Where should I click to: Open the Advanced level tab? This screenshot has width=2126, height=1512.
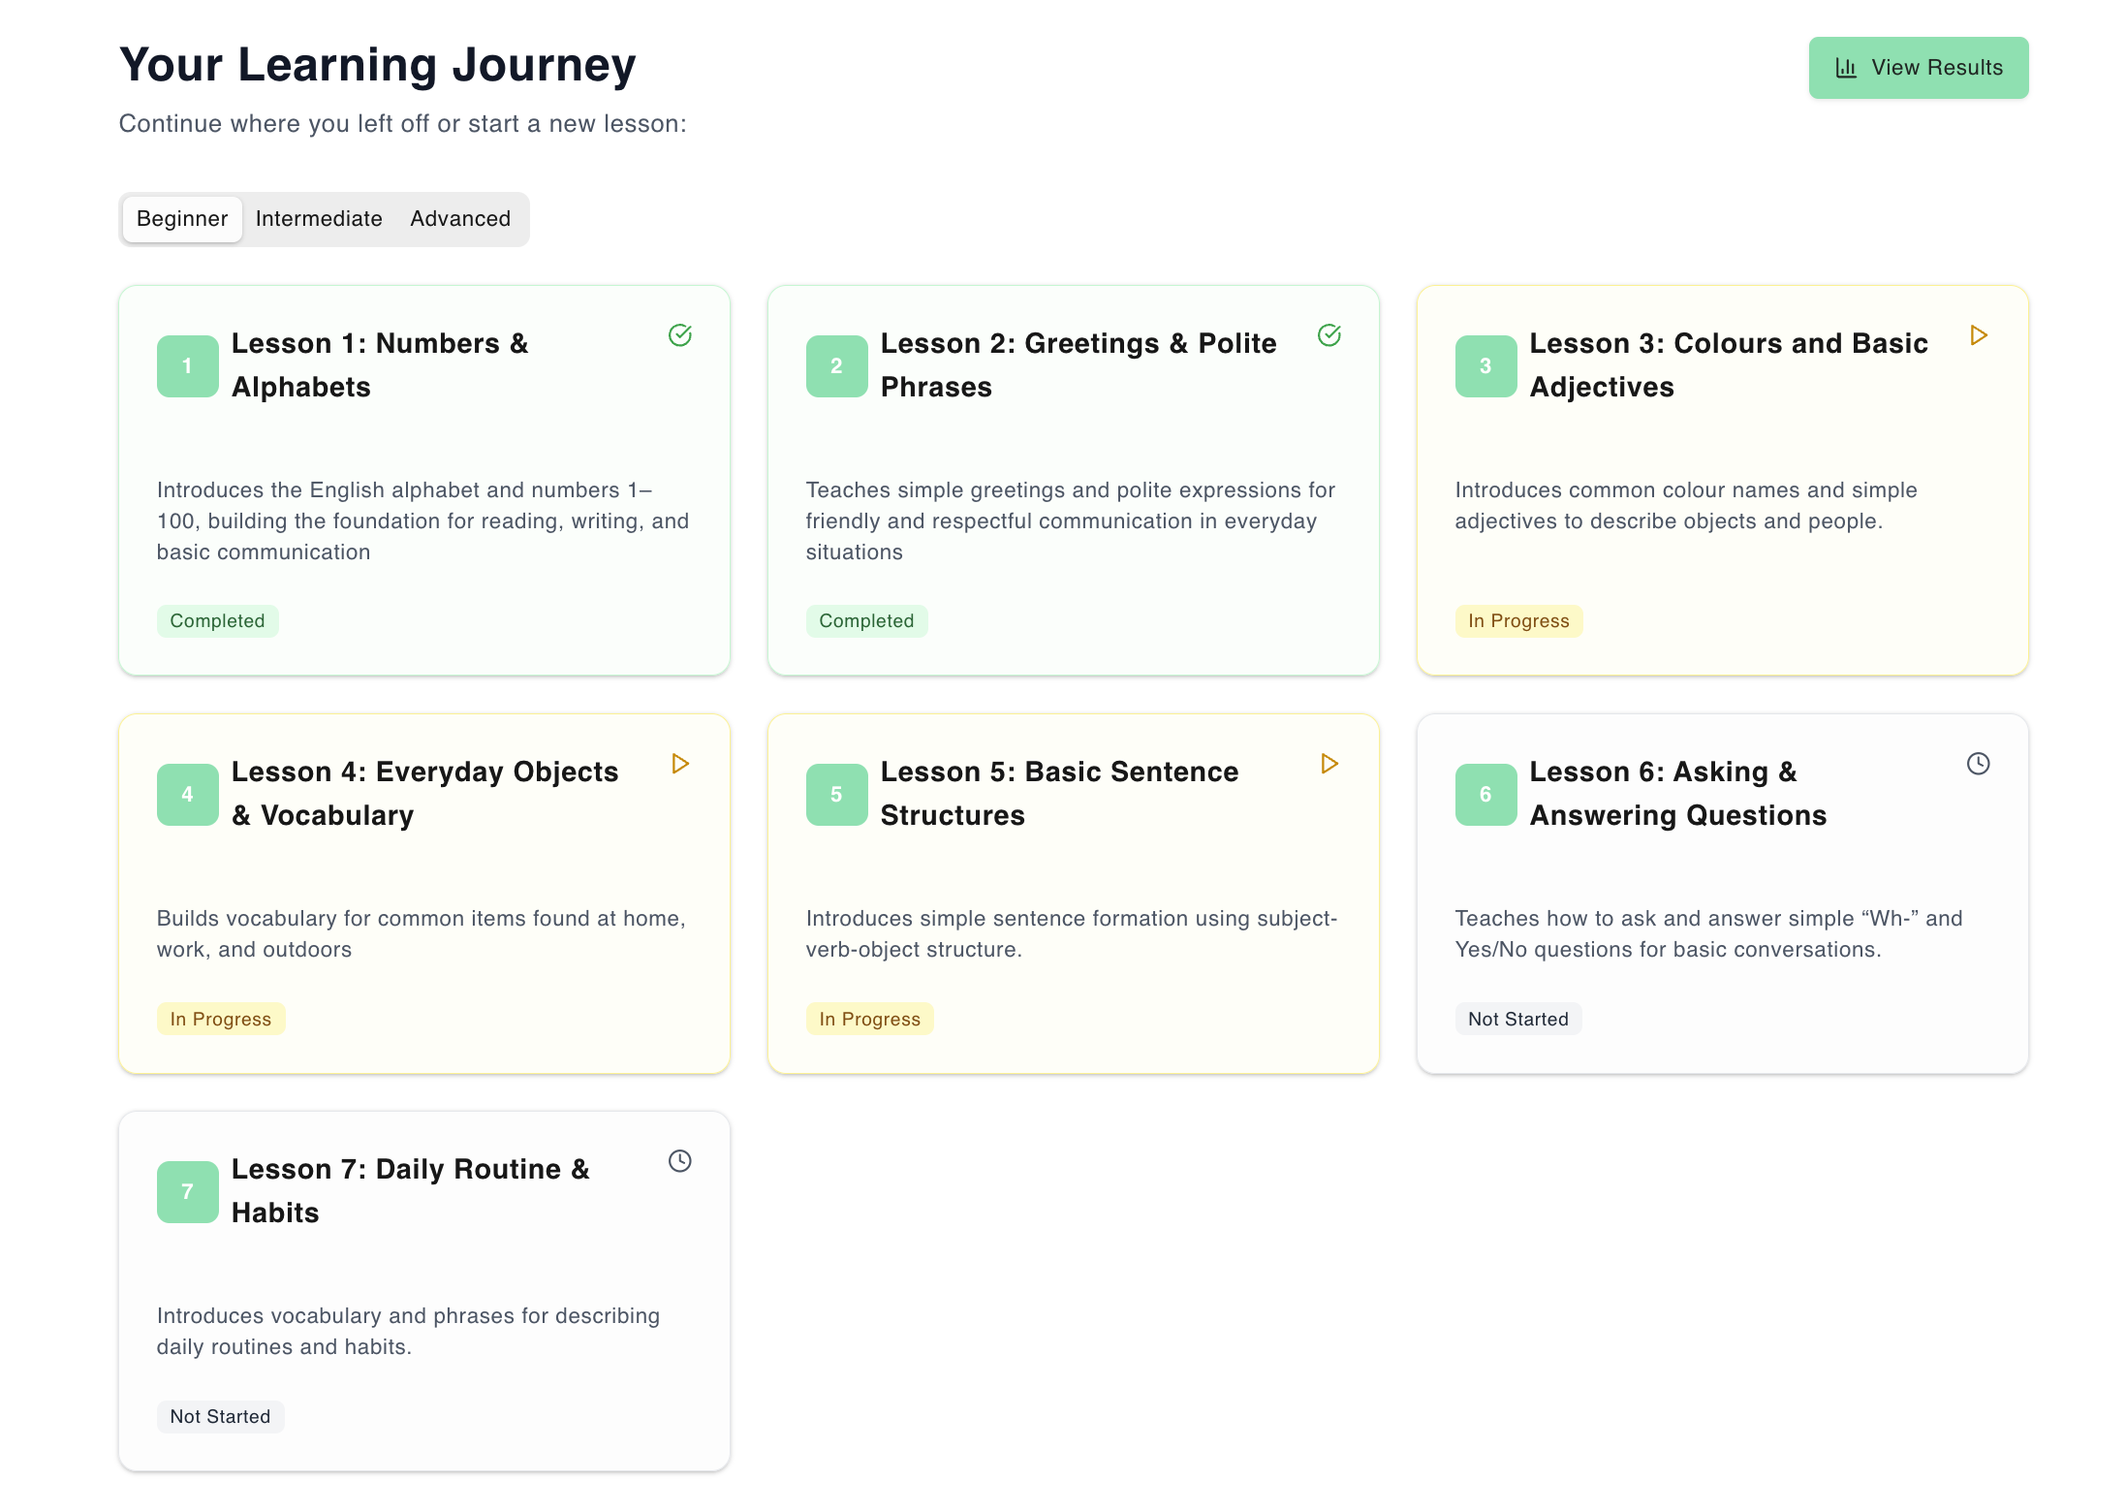[460, 219]
